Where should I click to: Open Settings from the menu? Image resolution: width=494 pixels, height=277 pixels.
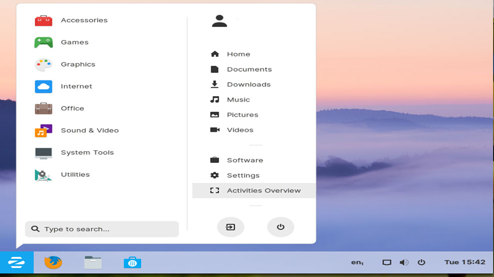tap(243, 175)
